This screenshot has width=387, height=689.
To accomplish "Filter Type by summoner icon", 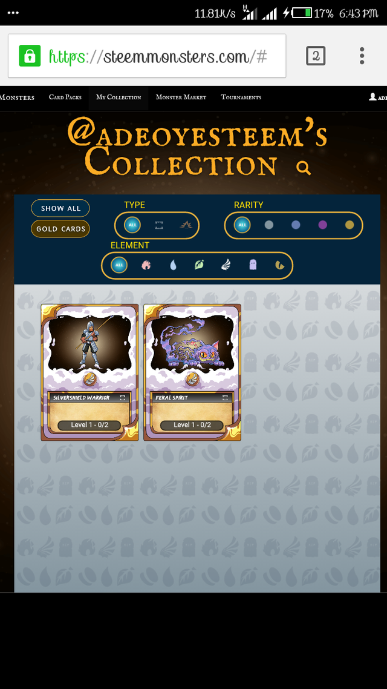I will pos(186,225).
